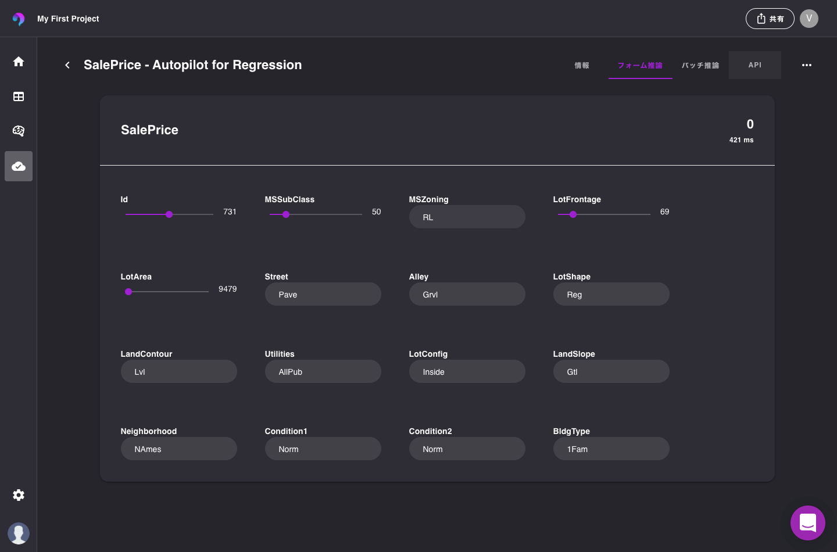Open settings gear in sidebar
Screen dimensions: 837x552
click(19, 495)
